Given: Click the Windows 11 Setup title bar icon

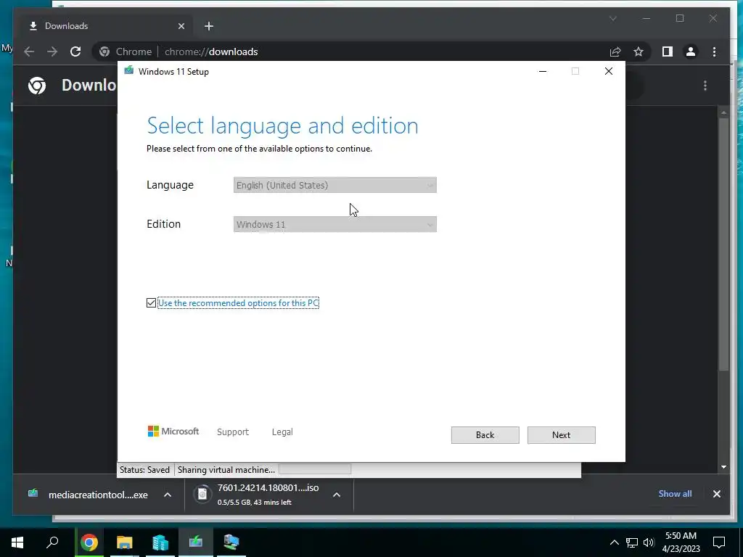Looking at the screenshot, I should tap(129, 71).
